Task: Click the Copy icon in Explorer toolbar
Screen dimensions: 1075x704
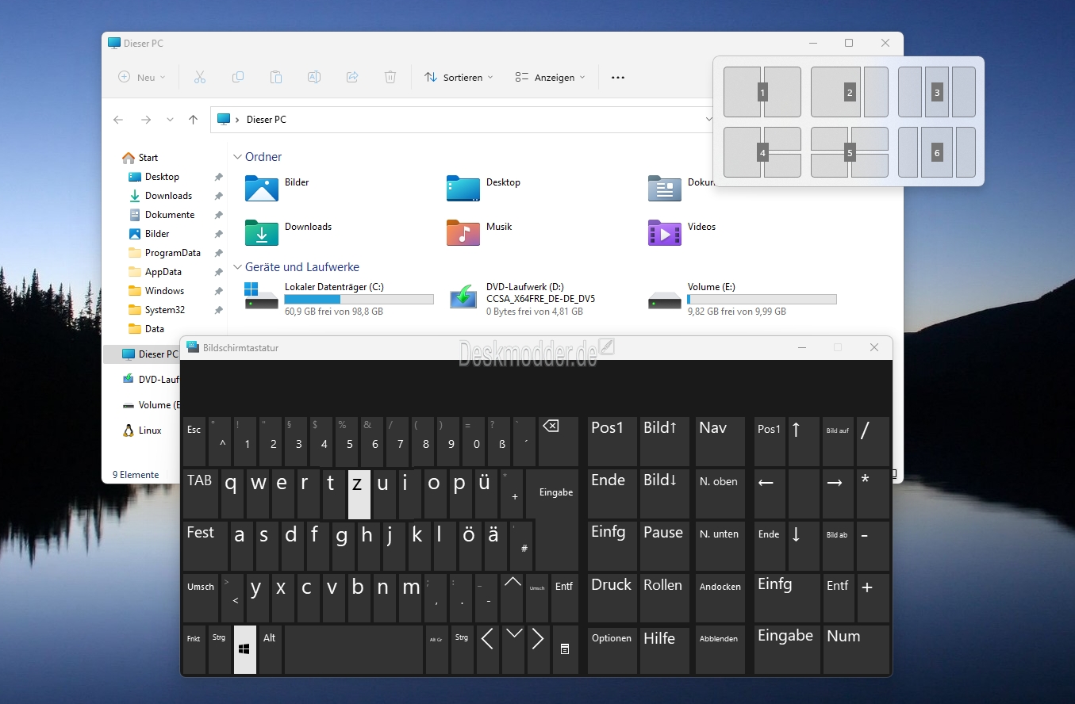Action: (x=238, y=77)
